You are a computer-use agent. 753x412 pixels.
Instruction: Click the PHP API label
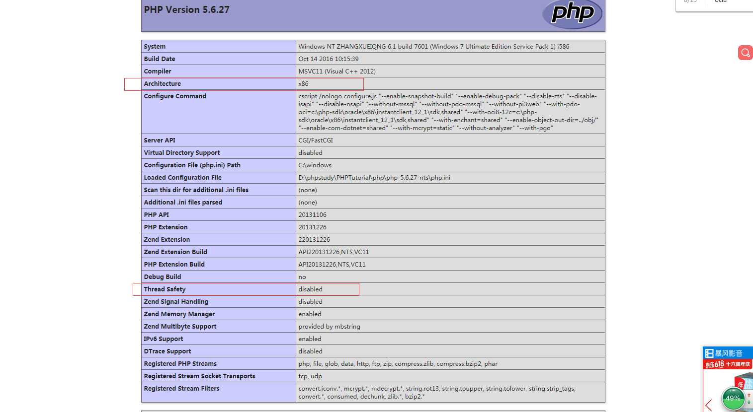click(x=157, y=215)
